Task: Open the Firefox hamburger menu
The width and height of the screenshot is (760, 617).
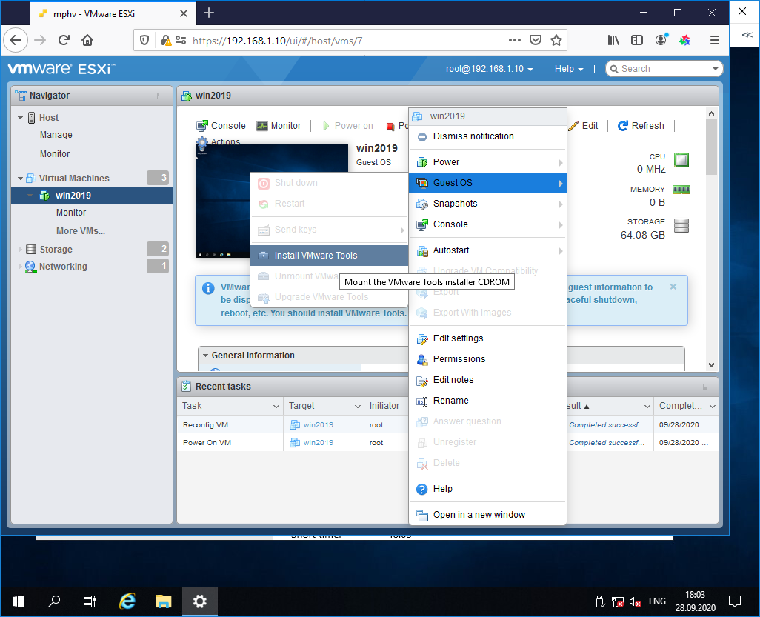Action: [x=714, y=40]
